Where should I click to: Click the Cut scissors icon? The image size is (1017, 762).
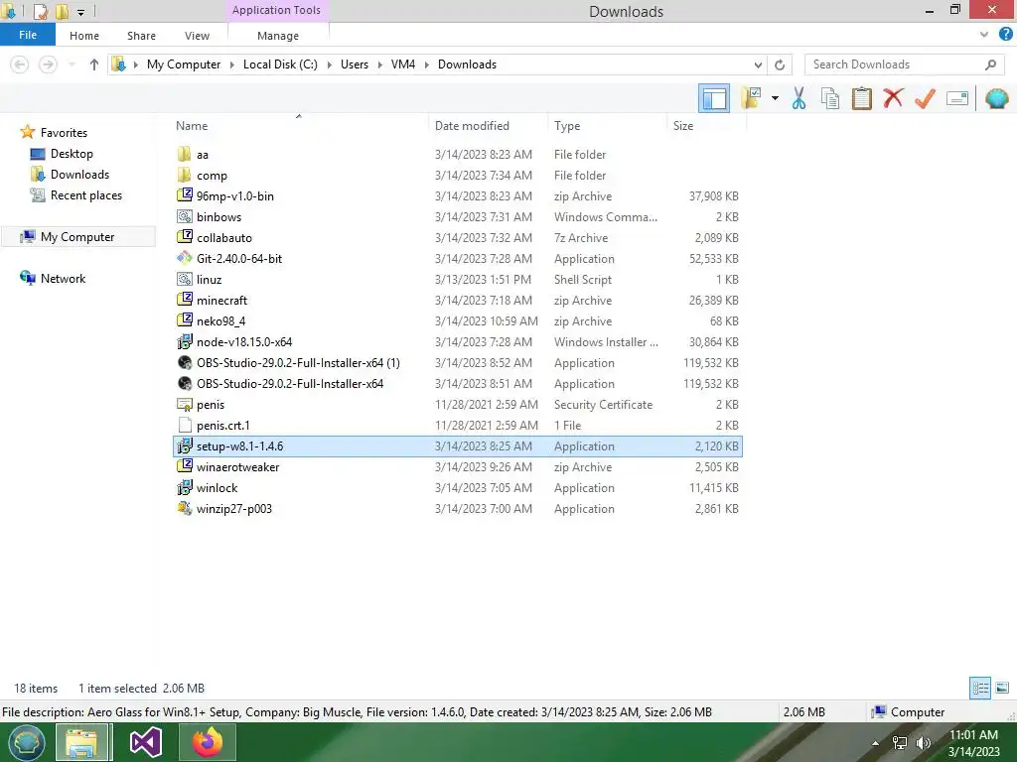tap(799, 98)
